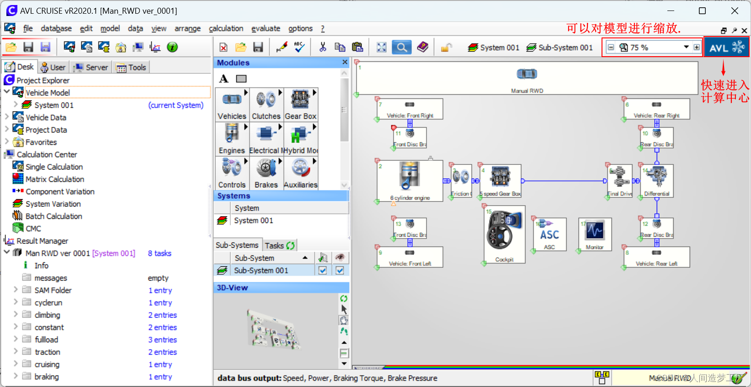Image resolution: width=751 pixels, height=387 pixels.
Task: Select the ASC component on canvas
Action: [x=549, y=234]
